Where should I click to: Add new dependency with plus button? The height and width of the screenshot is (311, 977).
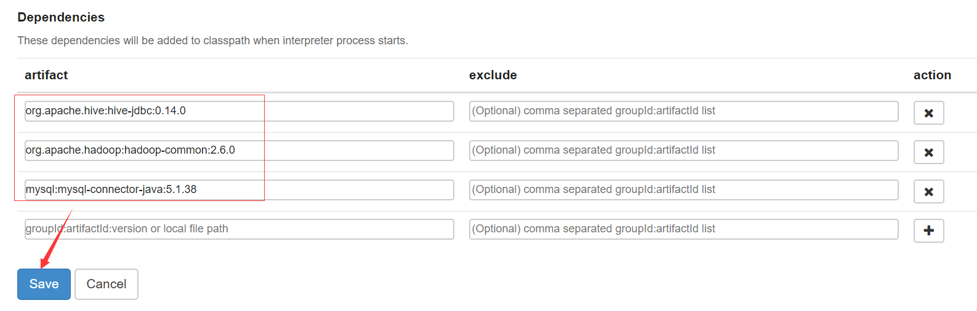tap(928, 230)
